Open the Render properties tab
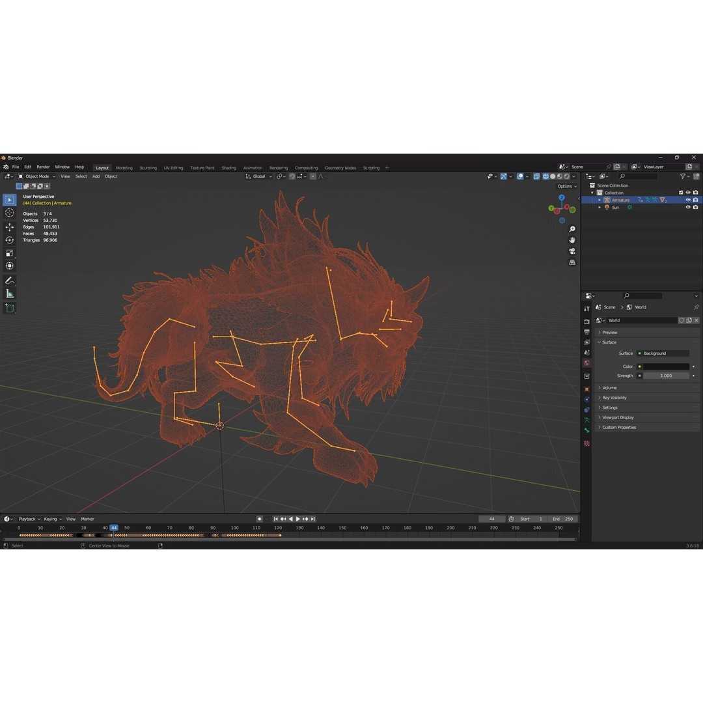703x703 pixels. coord(586,322)
